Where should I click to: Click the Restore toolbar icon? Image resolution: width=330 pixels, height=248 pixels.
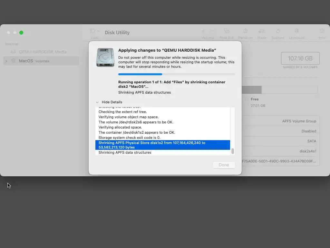tap(278, 31)
